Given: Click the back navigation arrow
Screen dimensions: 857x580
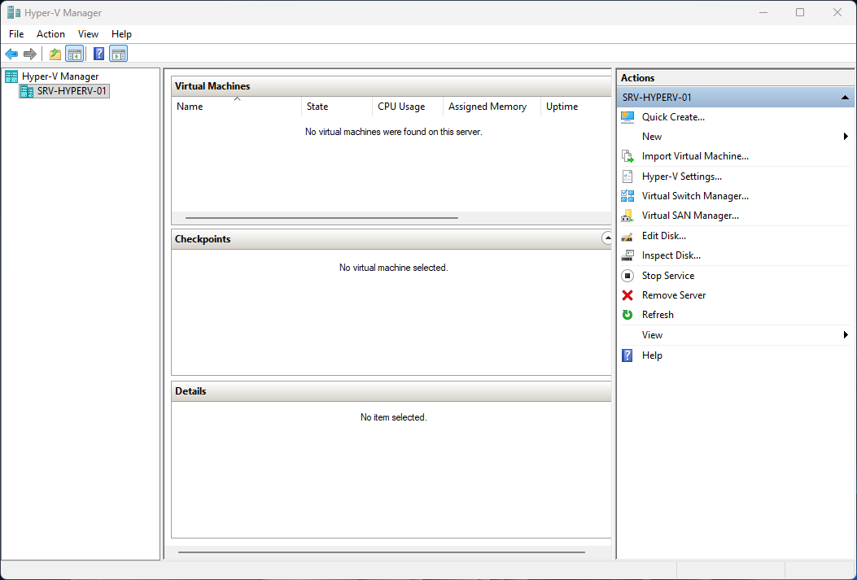Looking at the screenshot, I should pyautogui.click(x=11, y=54).
